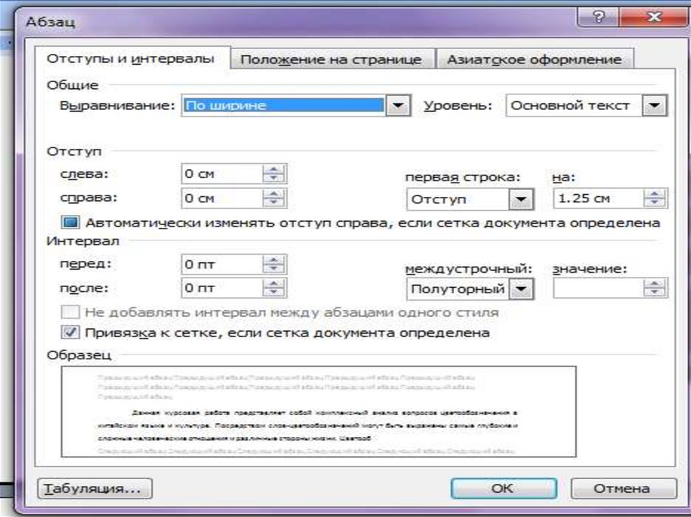This screenshot has height=517, width=691.
Task: Confirm paragraph settings with OK
Action: click(503, 489)
